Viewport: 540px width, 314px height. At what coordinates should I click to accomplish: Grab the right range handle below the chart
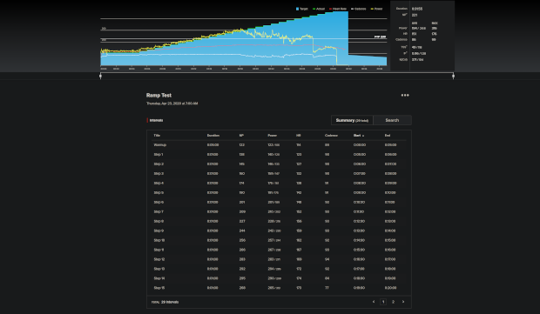click(453, 76)
